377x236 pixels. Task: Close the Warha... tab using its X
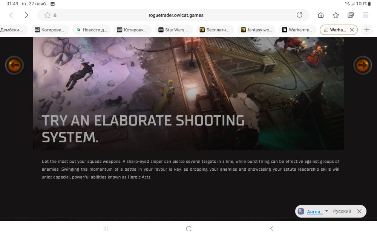point(352,29)
